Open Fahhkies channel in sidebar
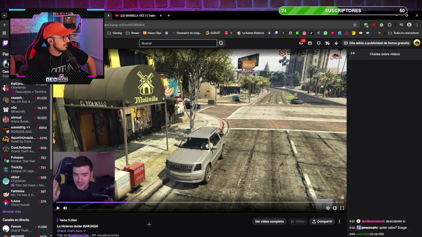The height and width of the screenshot is (237, 422). 26,193
